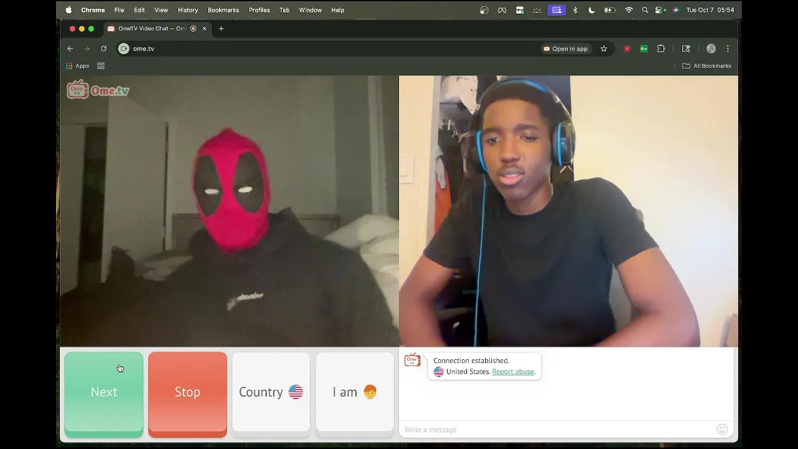Click the Report abuse link
This screenshot has height=449, width=798.
click(513, 372)
